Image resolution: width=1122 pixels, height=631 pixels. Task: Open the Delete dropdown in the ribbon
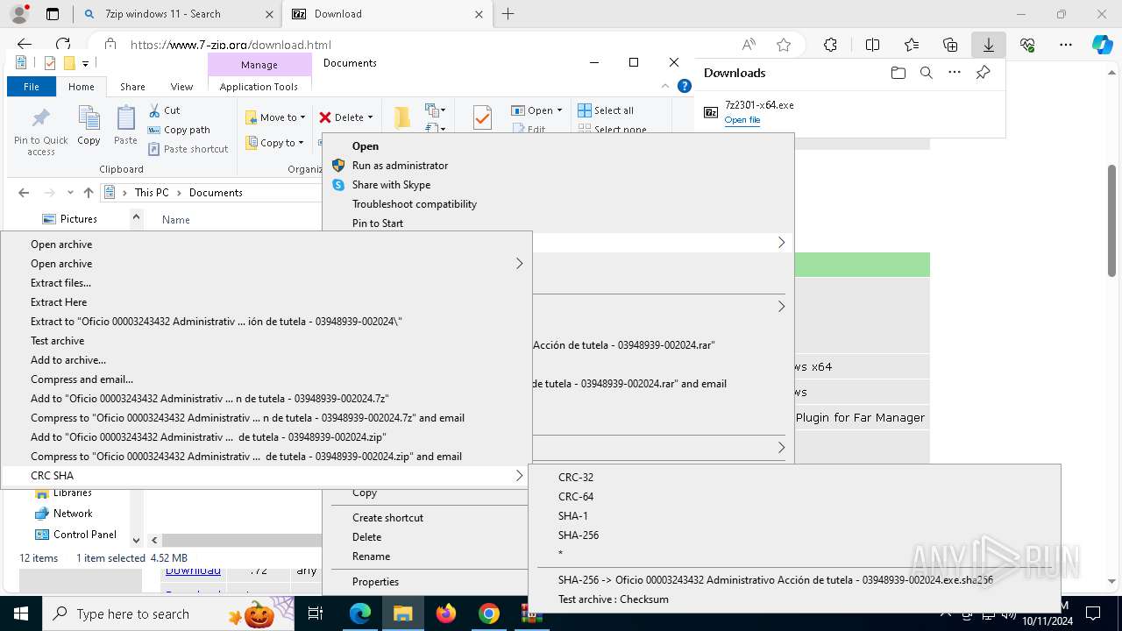tap(345, 117)
